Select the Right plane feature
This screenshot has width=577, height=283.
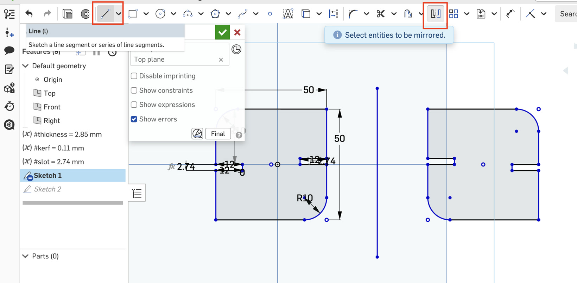tap(52, 121)
